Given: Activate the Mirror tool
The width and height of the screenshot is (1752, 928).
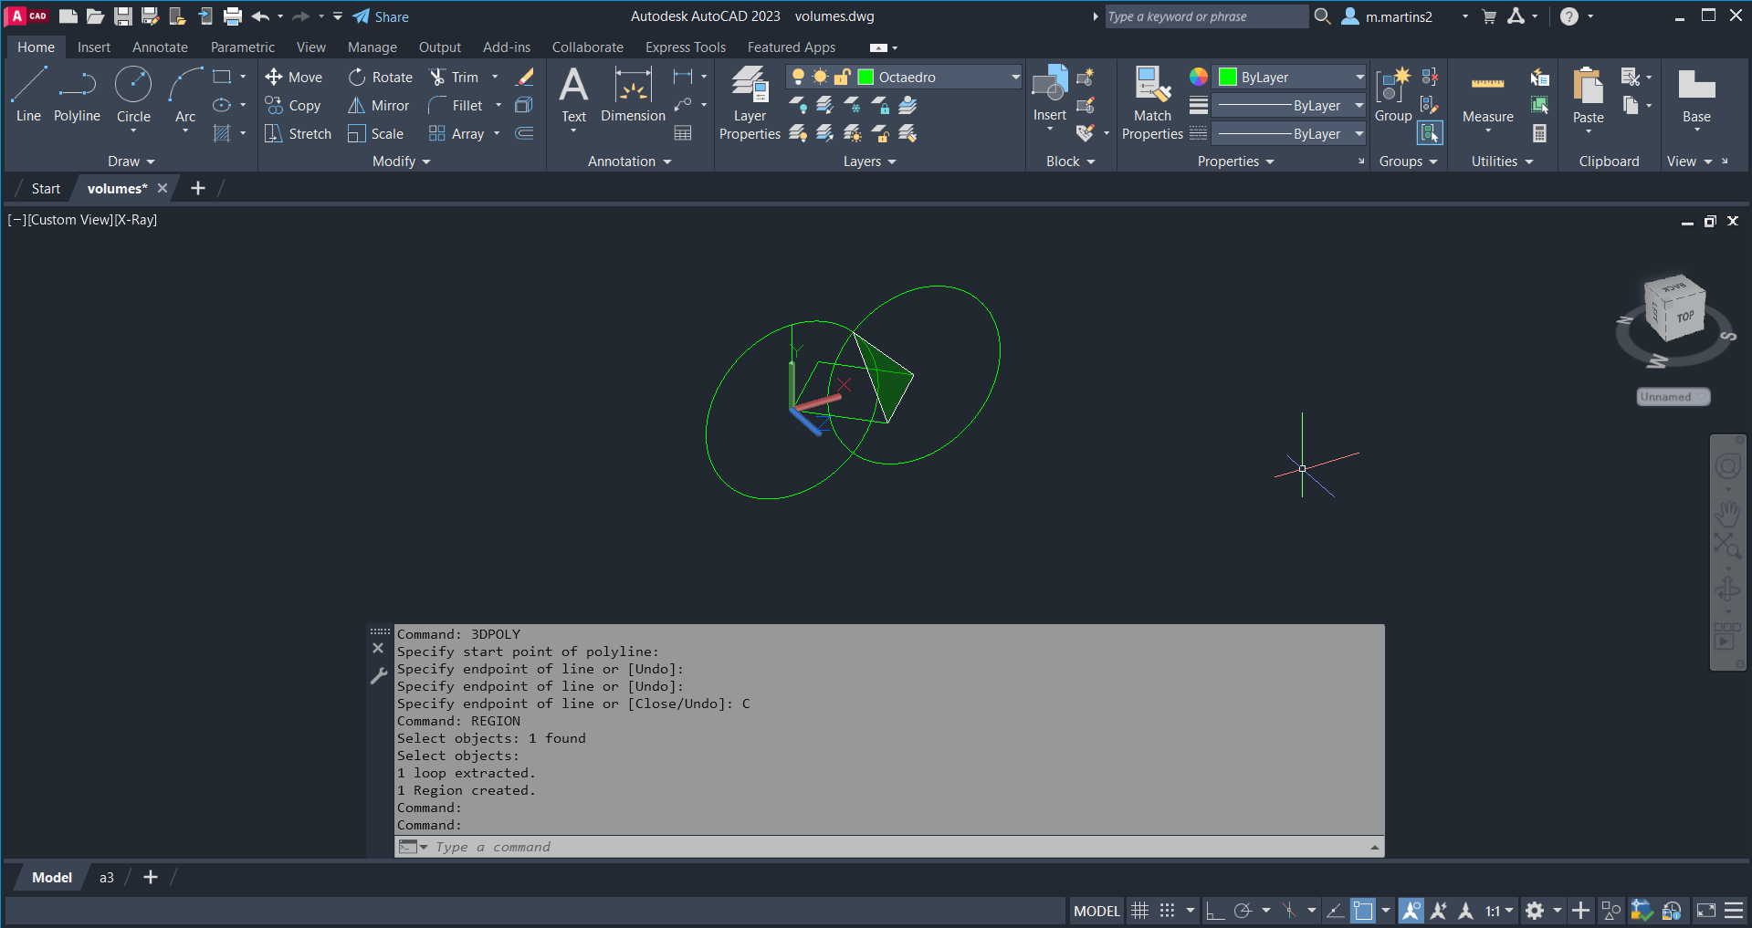Looking at the screenshot, I should [378, 106].
